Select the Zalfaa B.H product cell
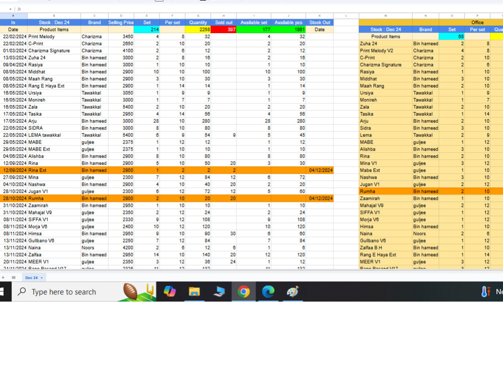The image size is (503, 377). 386,248
